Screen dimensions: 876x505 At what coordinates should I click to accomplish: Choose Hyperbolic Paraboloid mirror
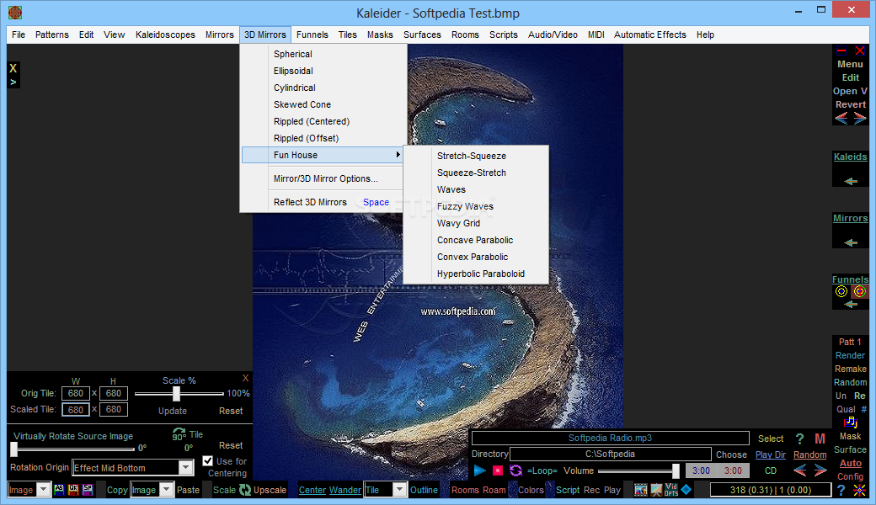[x=480, y=274]
